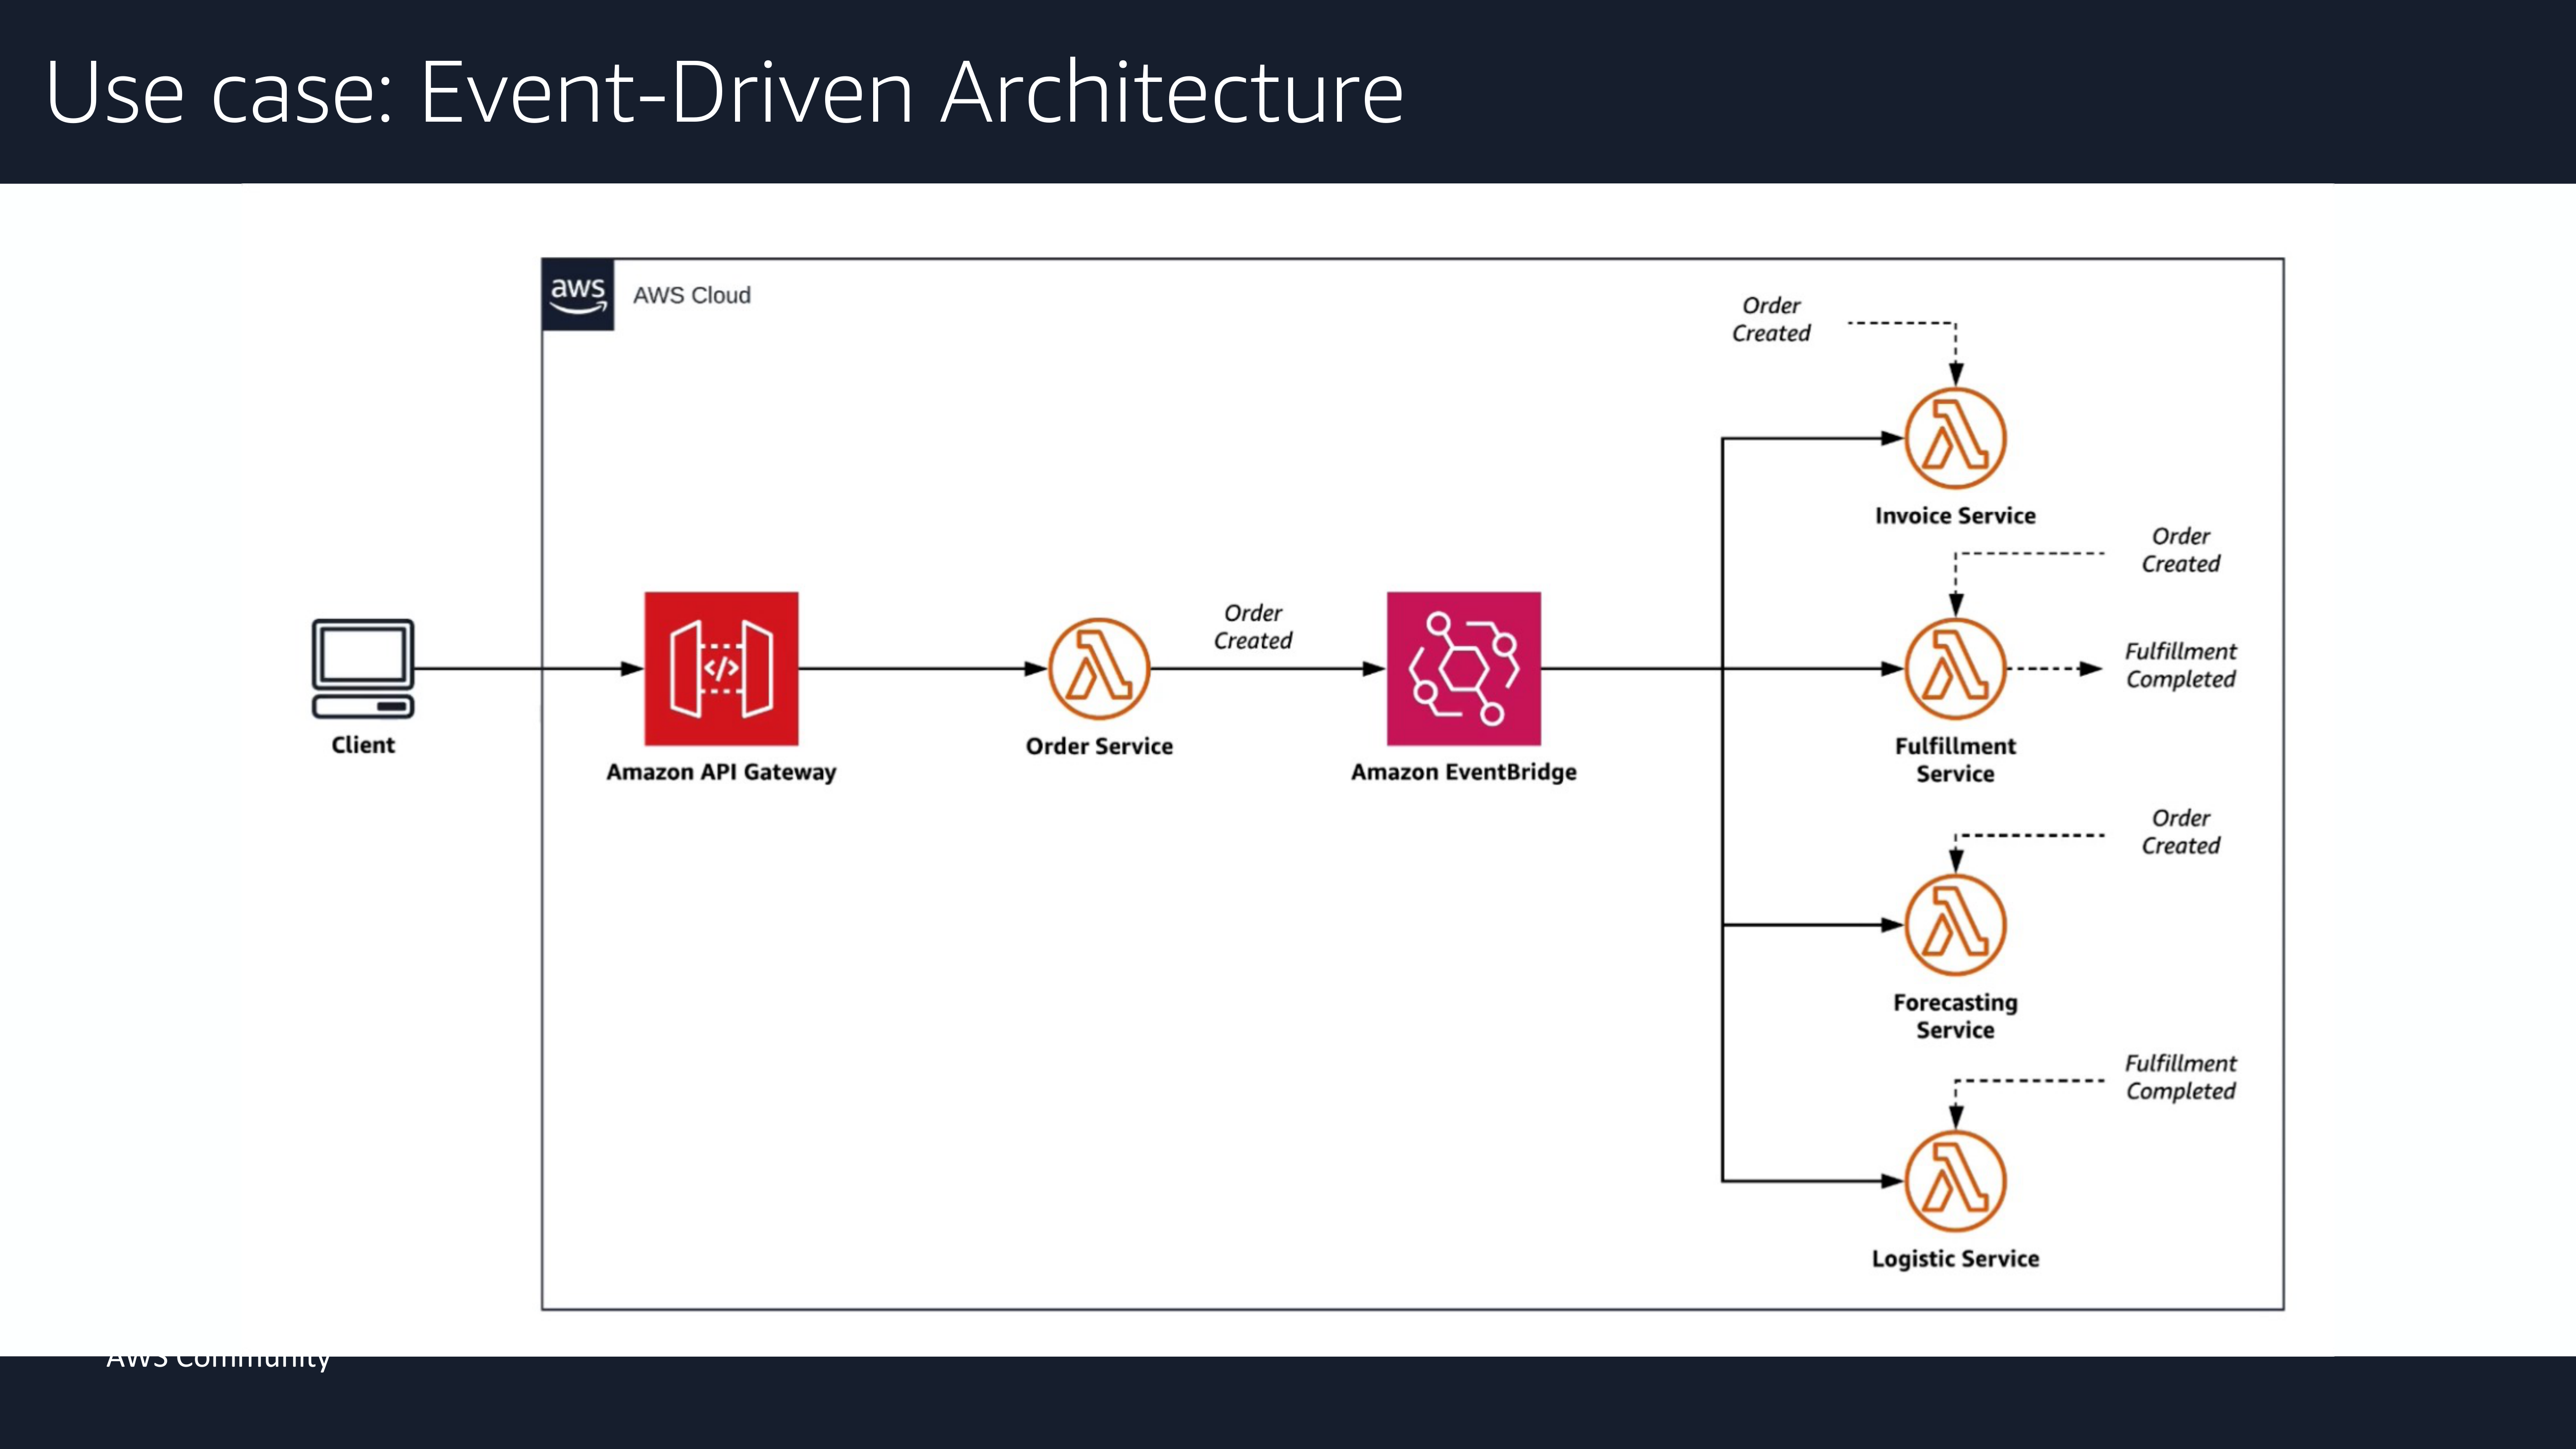Click the Forecasting Service Lambda icon

[1955, 925]
